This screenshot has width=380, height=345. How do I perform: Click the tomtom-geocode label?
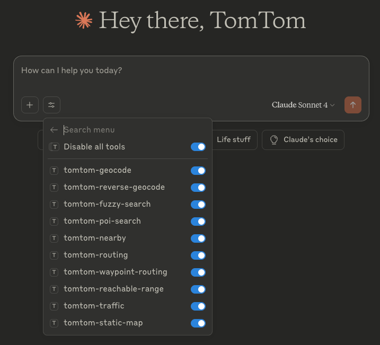(98, 170)
